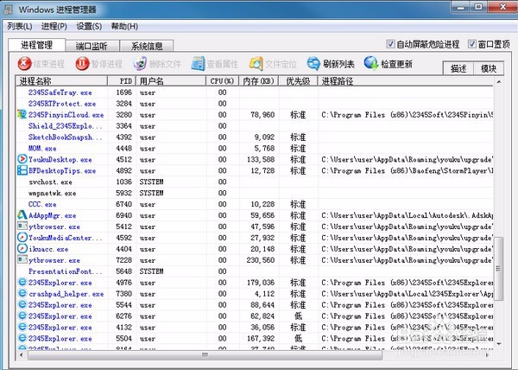
Task: Click the horizontal scroll left arrow
Action: pyautogui.click(x=21, y=355)
